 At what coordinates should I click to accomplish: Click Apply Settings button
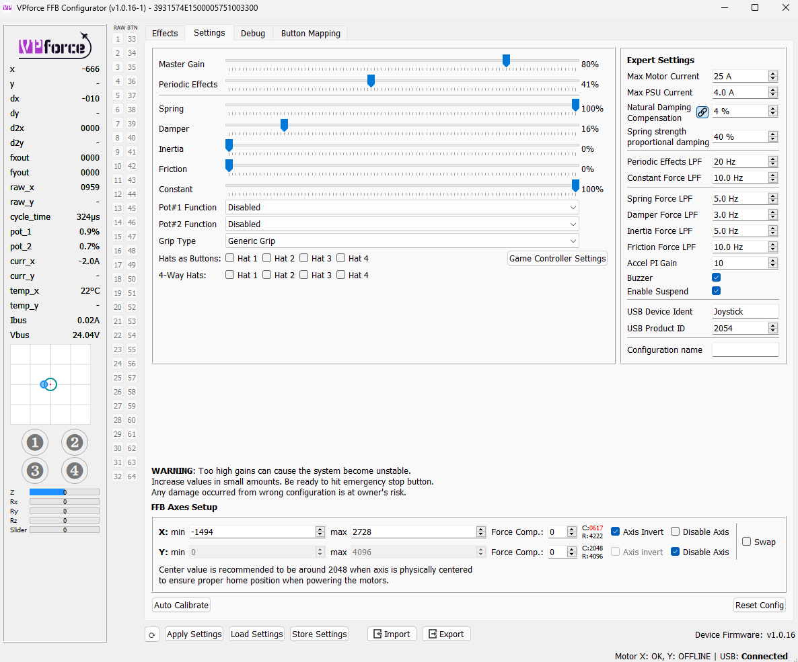[x=194, y=634]
